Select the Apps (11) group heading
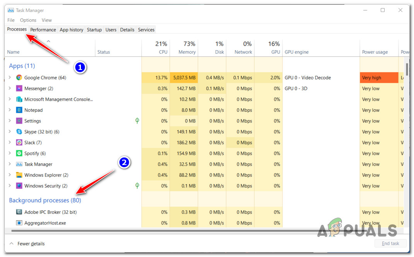 pos(22,66)
